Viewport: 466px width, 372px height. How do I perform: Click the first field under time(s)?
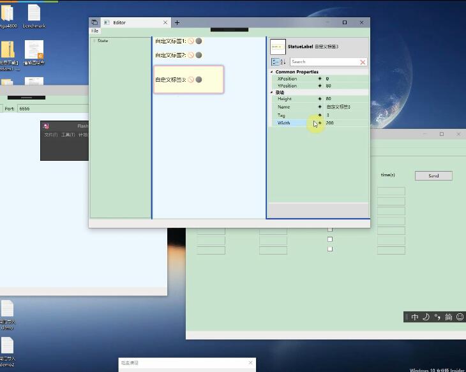391,191
